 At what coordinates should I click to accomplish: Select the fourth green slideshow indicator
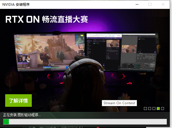pos(158,109)
